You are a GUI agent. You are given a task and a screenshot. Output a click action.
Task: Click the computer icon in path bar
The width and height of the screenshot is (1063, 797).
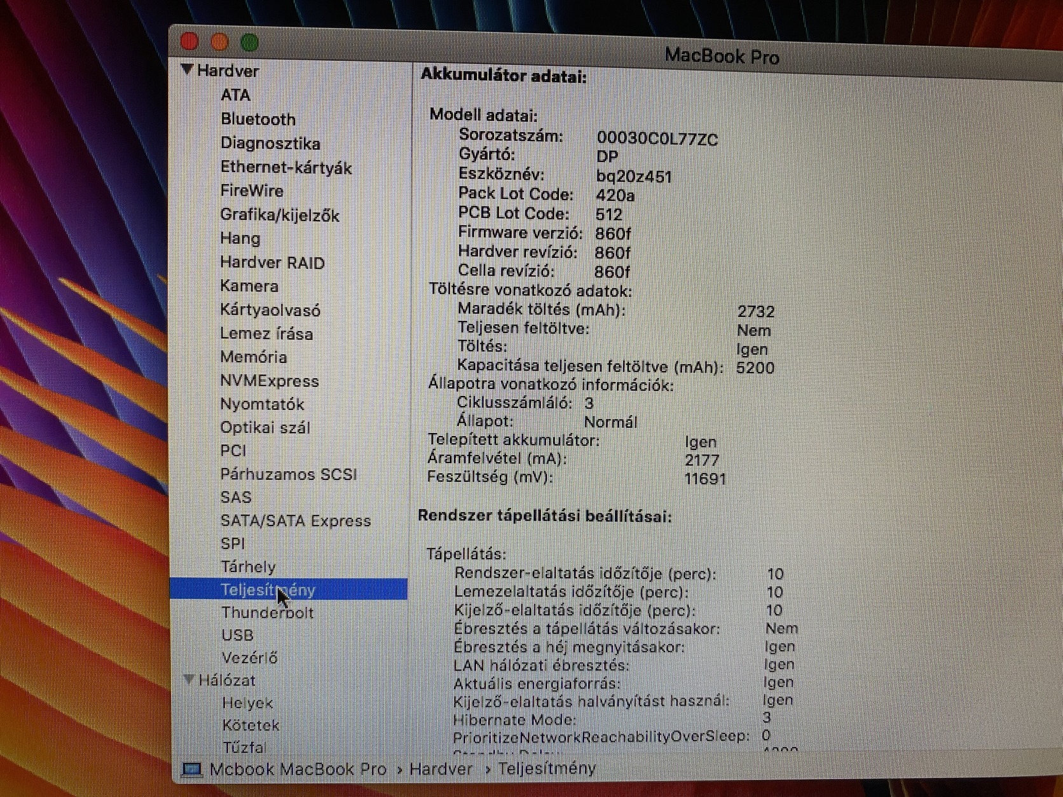pyautogui.click(x=191, y=770)
